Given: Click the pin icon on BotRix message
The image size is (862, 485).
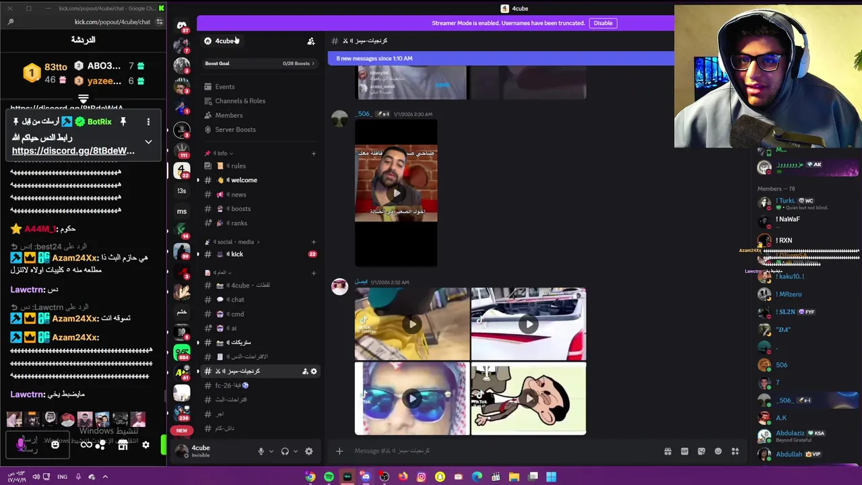Looking at the screenshot, I should coord(123,122).
